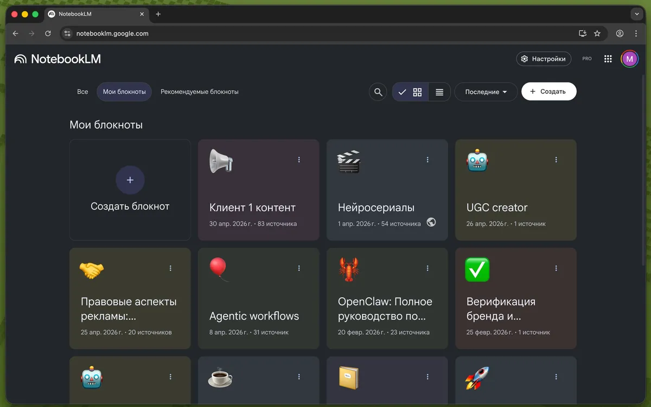Open the Chrome three-dot menu
The image size is (651, 407).
pyautogui.click(x=636, y=33)
